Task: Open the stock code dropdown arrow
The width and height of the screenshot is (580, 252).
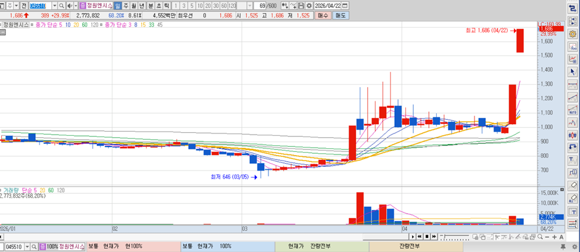Action: 55,6
